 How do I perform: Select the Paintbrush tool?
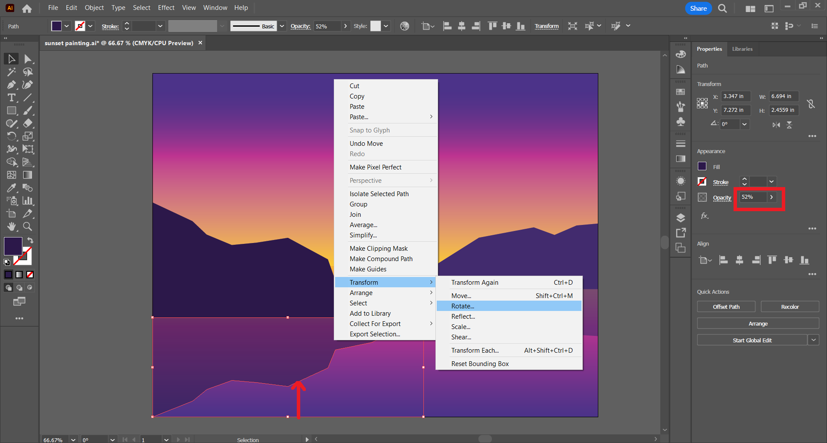click(x=27, y=111)
